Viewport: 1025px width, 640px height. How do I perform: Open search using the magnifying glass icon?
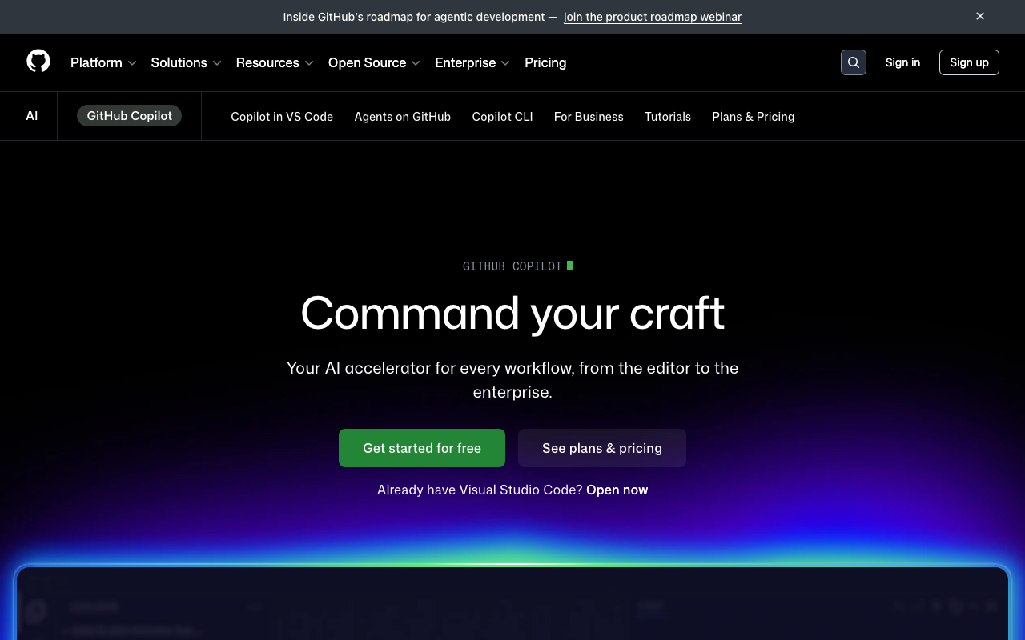pos(853,62)
